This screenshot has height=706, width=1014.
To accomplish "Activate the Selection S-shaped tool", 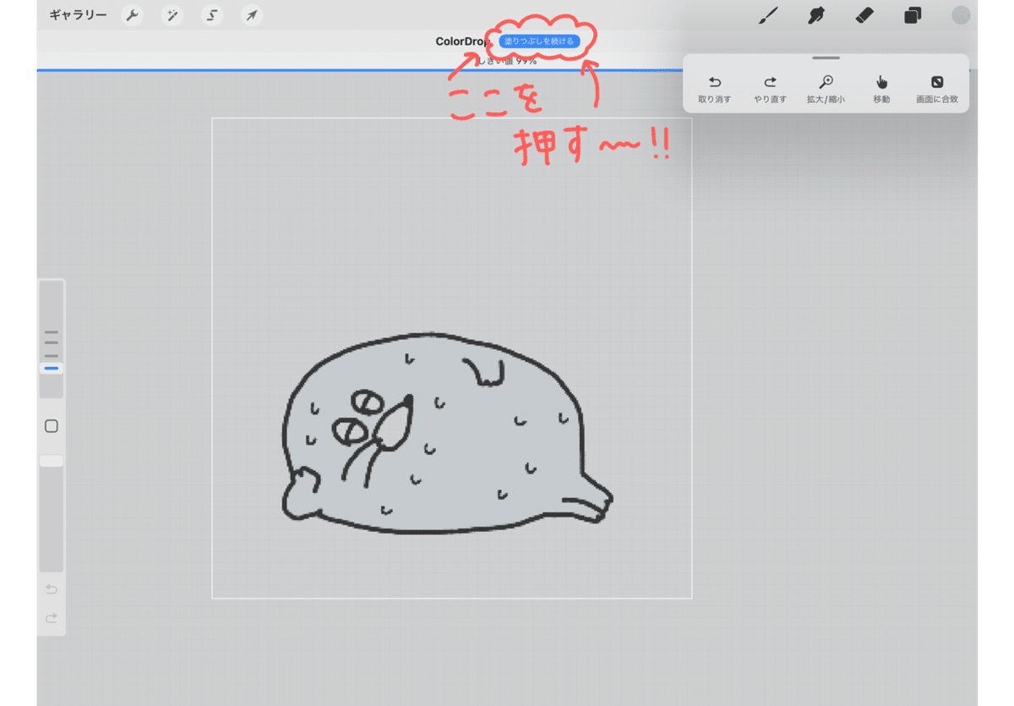I will pyautogui.click(x=212, y=15).
